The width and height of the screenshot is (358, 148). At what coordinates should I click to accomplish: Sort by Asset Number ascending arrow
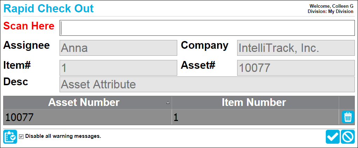168,103
